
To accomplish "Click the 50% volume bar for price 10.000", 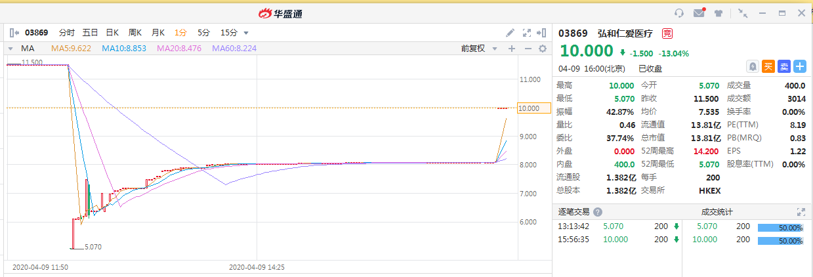I will (x=780, y=241).
